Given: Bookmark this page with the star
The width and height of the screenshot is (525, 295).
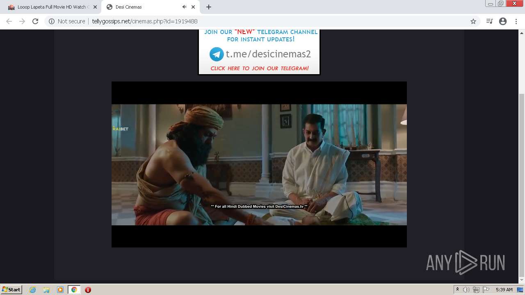Looking at the screenshot, I should 473,21.
